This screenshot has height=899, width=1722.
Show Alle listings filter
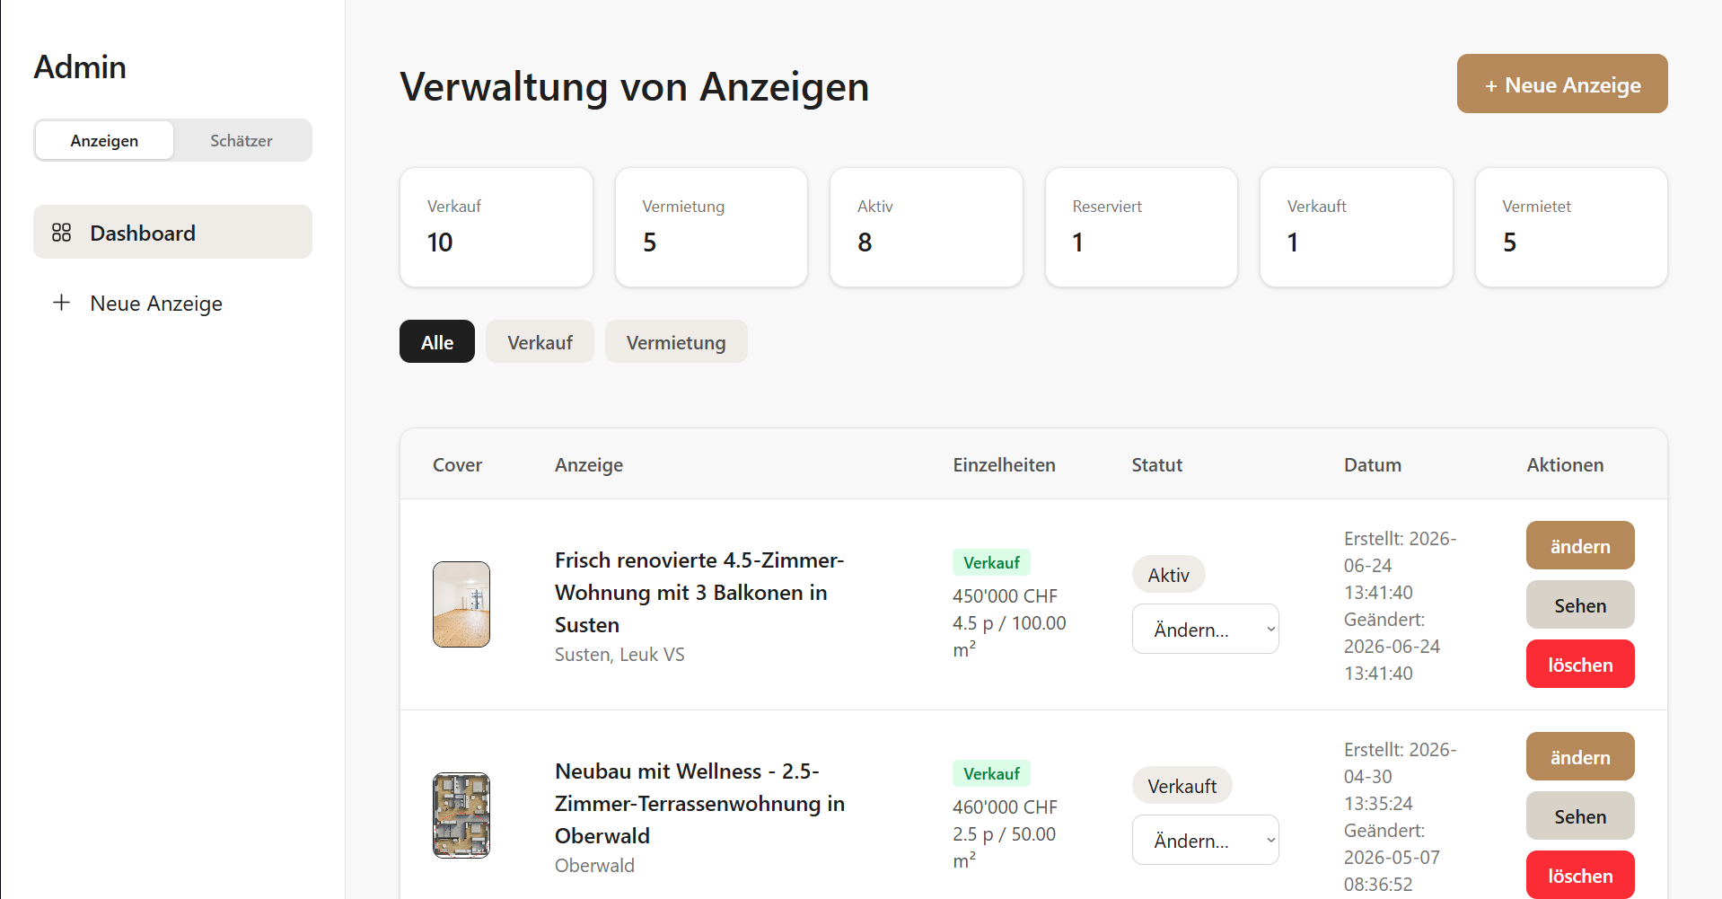tap(437, 341)
